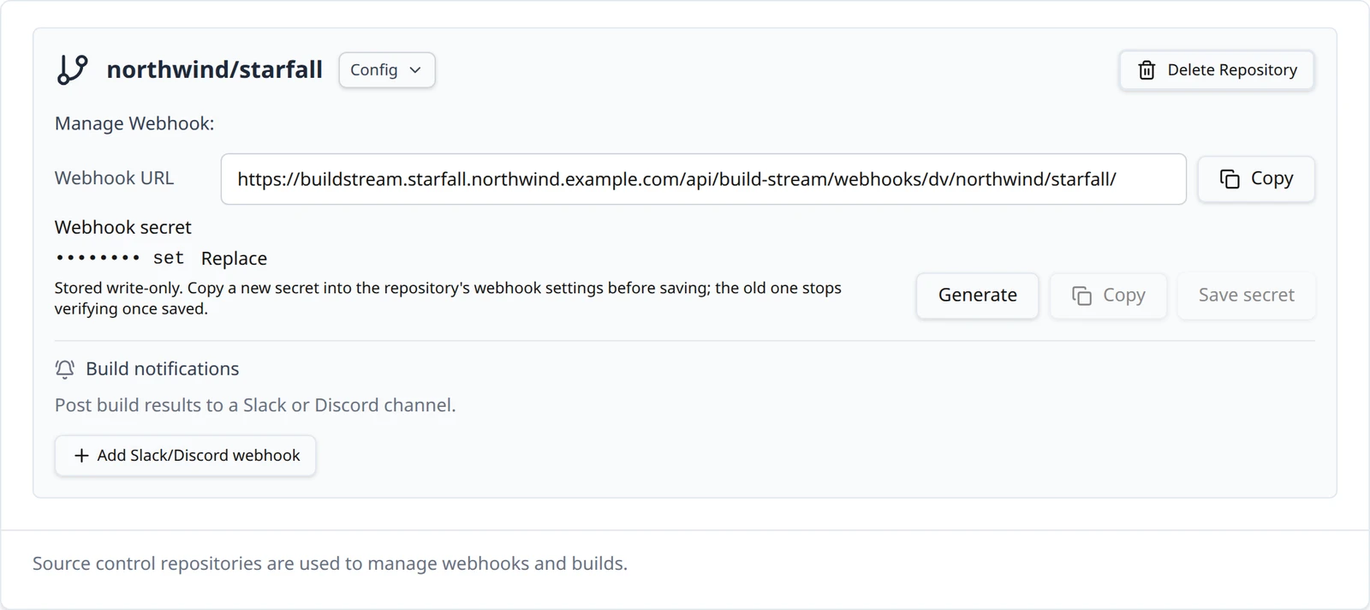This screenshot has width=1370, height=610.
Task: Click Replace next to webhook secret
Action: pyautogui.click(x=234, y=259)
